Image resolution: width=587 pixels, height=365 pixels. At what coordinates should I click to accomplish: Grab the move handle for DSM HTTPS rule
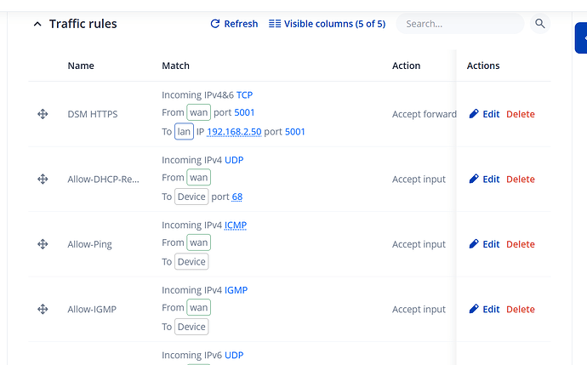tap(43, 114)
